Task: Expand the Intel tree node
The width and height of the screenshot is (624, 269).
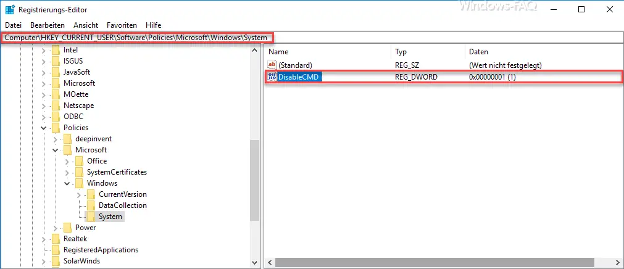Action: (x=44, y=50)
